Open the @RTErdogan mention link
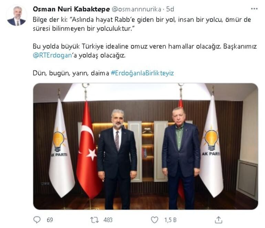 52,55
